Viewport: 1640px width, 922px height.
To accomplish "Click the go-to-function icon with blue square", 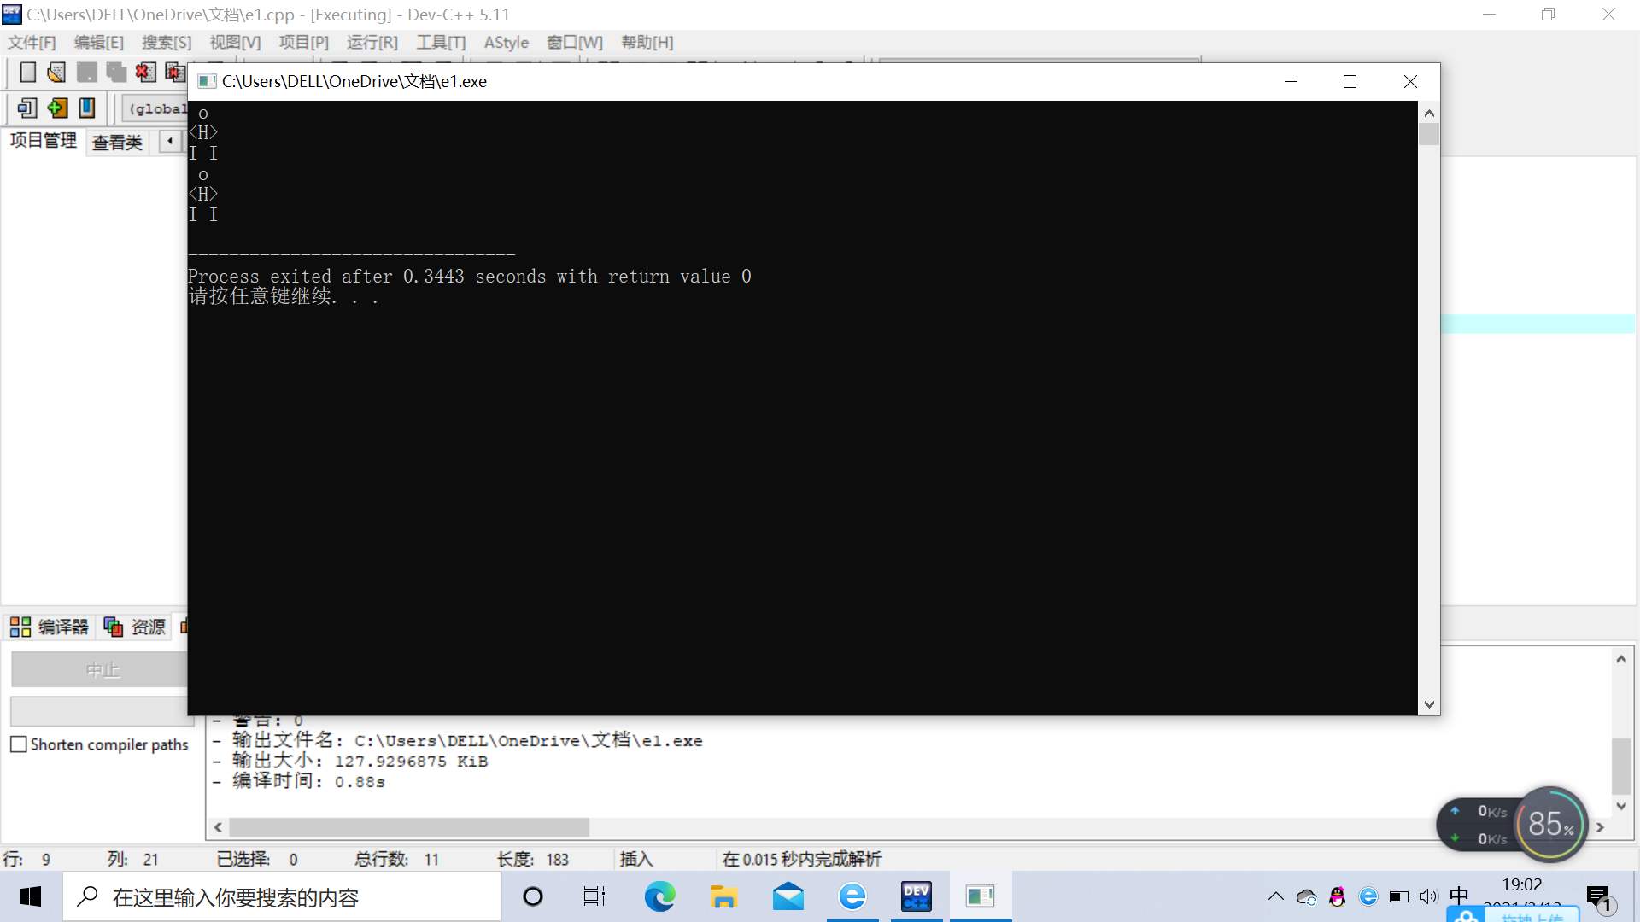I will coord(26,108).
